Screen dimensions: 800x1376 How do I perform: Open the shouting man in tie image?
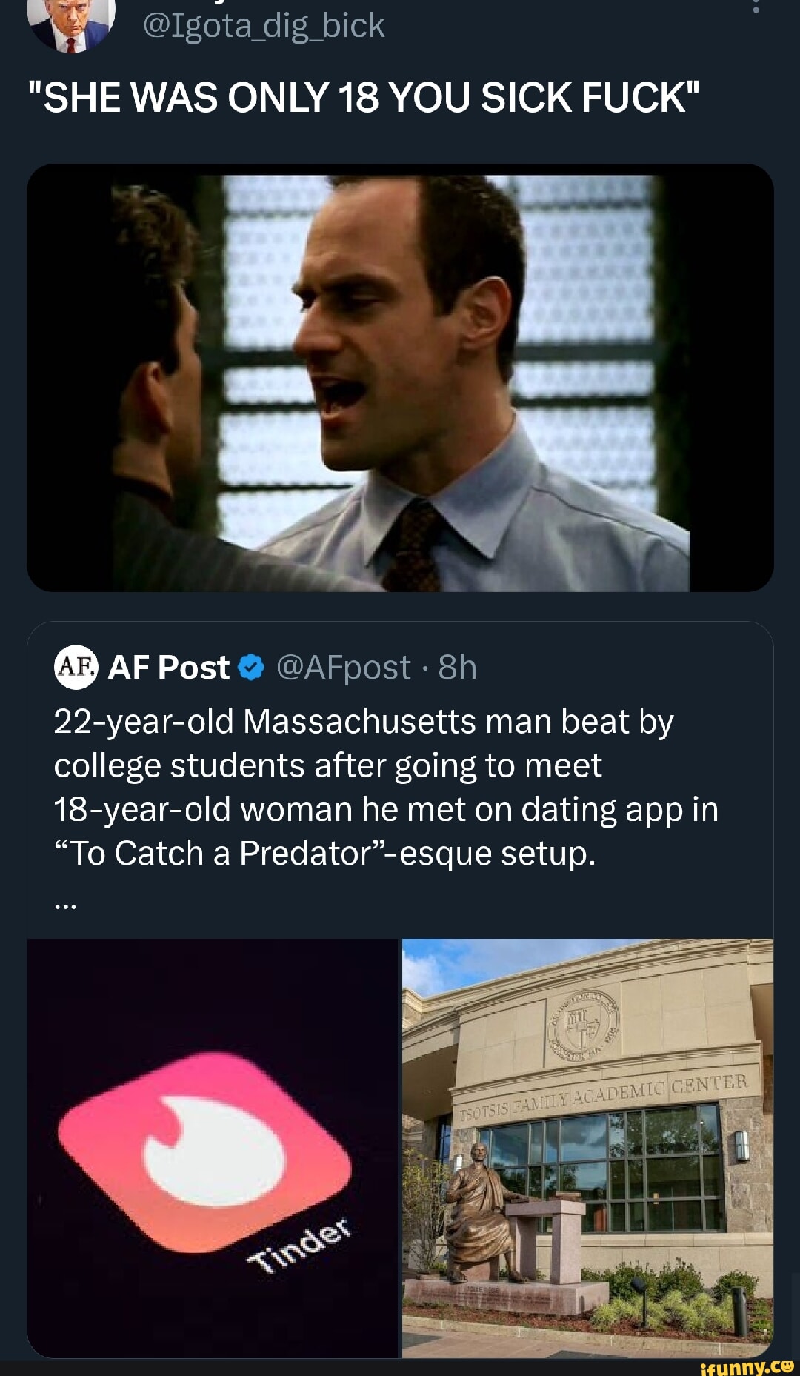click(400, 378)
